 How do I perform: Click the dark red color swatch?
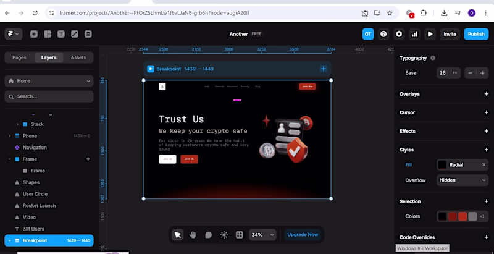[x=453, y=216]
